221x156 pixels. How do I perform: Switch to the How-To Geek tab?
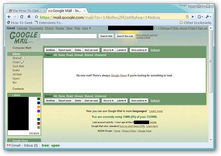[x=27, y=11]
